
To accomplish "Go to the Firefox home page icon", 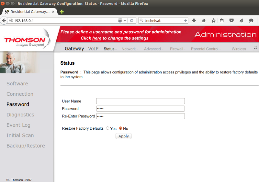I will tap(204, 21).
